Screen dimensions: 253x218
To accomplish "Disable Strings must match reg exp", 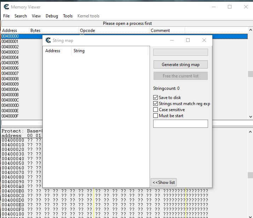I will pyautogui.click(x=156, y=104).
